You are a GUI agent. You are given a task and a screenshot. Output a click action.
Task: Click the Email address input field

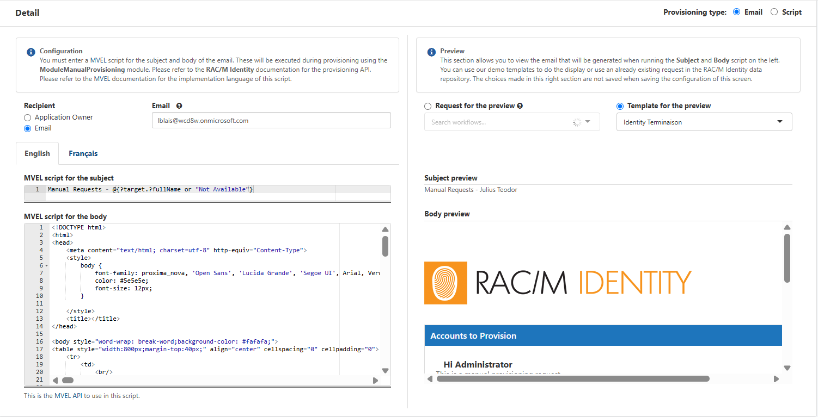(x=271, y=121)
